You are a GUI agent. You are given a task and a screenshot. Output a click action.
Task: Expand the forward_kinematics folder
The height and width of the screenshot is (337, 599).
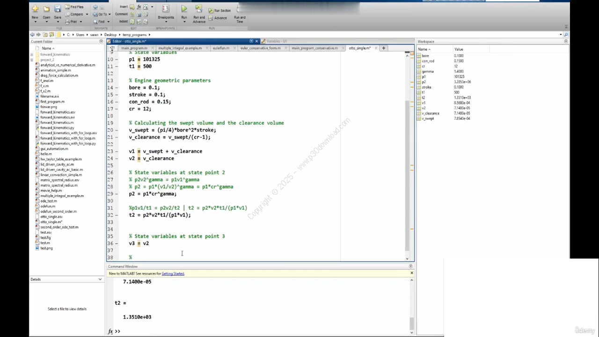coord(32,55)
